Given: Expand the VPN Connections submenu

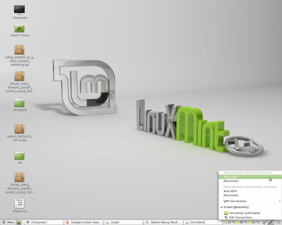Looking at the screenshot, I should pos(250,201).
